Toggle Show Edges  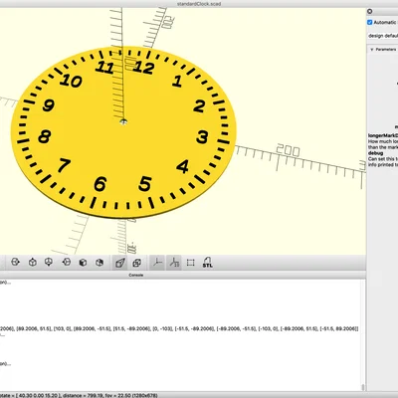tap(190, 263)
